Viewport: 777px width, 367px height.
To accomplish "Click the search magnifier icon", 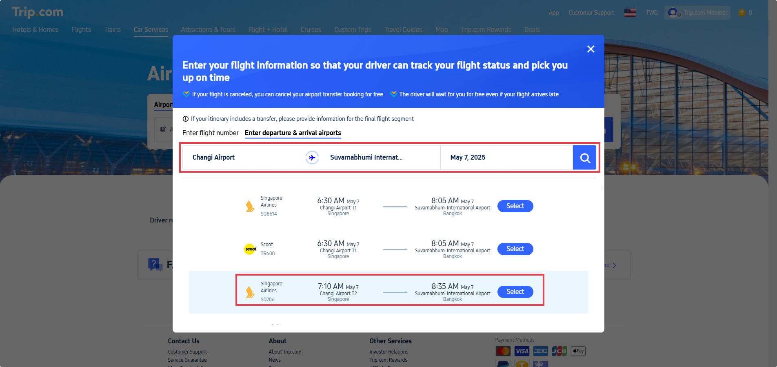I will [x=584, y=157].
